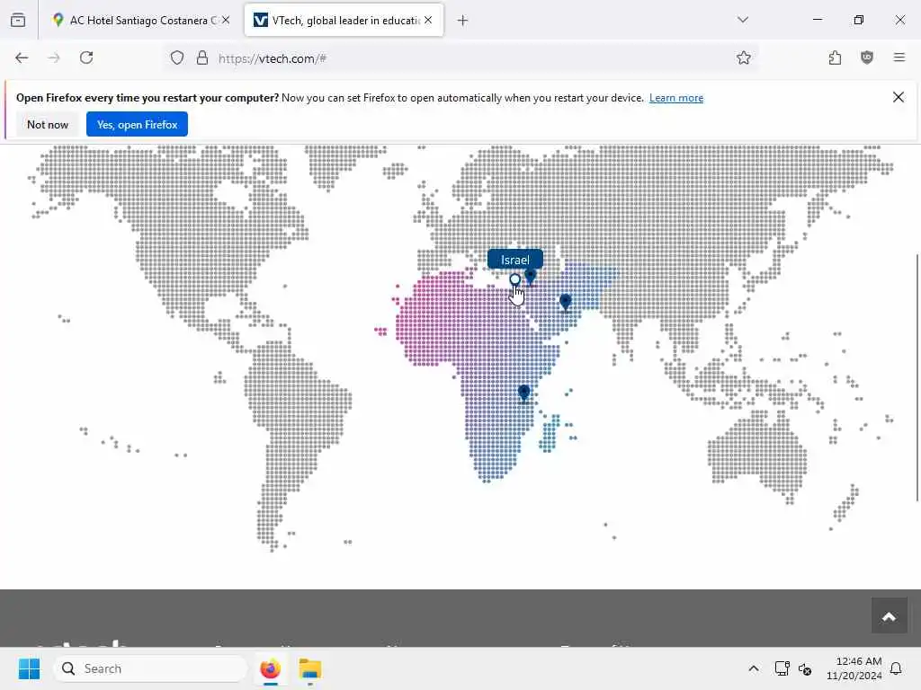Go back to the previous page
This screenshot has width=921, height=690.
(22, 57)
